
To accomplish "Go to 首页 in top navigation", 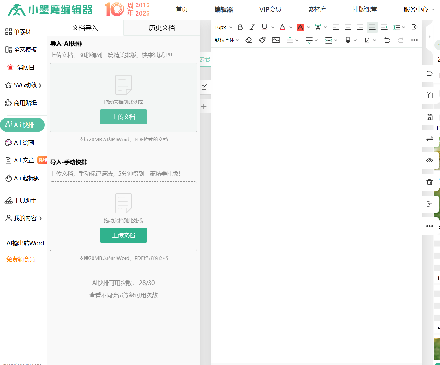I will tap(182, 10).
